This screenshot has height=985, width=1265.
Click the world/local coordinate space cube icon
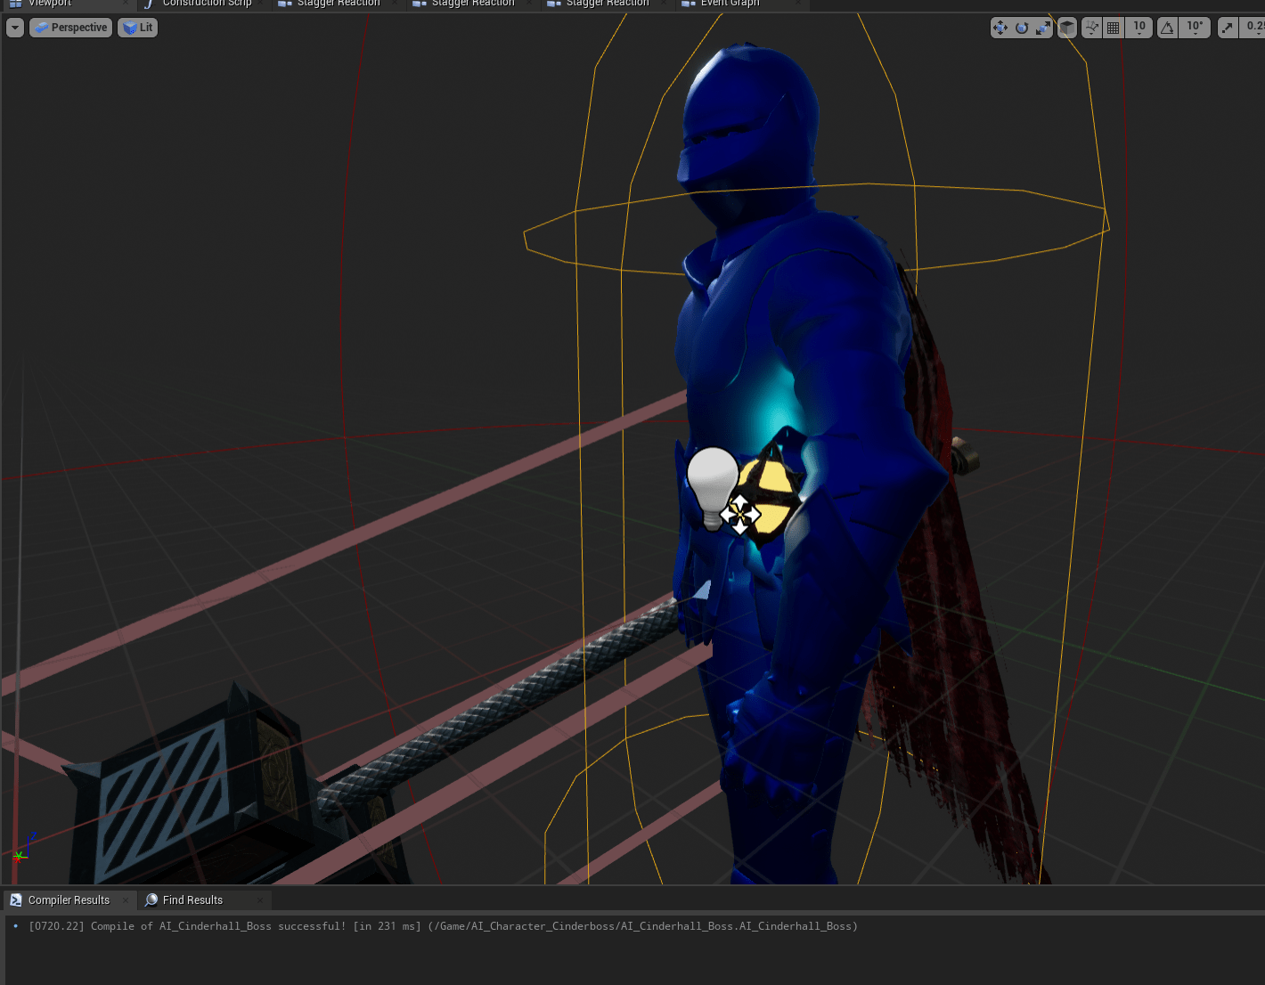coord(1067,28)
